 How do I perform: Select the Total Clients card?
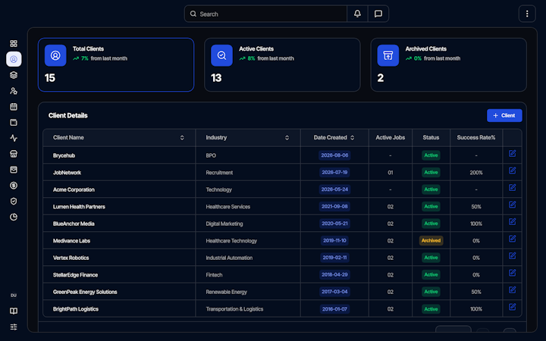point(116,64)
